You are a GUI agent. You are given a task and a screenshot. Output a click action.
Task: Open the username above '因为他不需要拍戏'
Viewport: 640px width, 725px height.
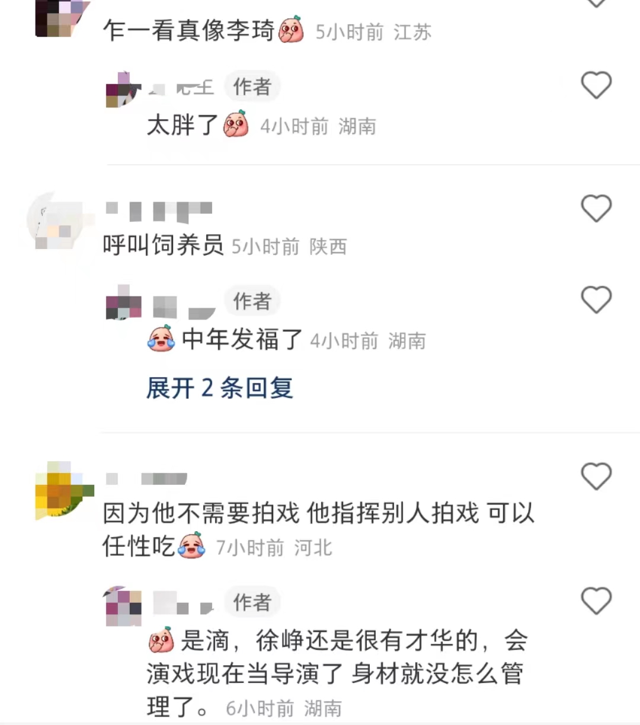(146, 478)
